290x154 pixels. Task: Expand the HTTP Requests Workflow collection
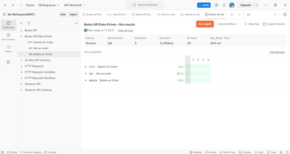pos(22,78)
